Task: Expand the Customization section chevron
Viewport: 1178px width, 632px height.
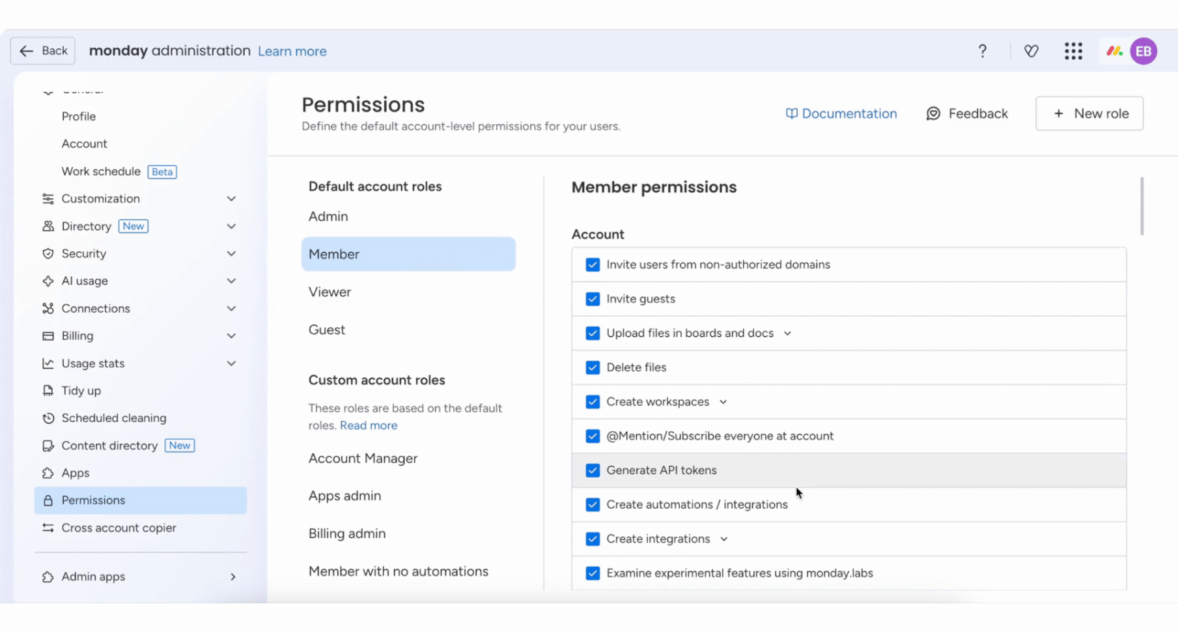Action: (x=231, y=199)
